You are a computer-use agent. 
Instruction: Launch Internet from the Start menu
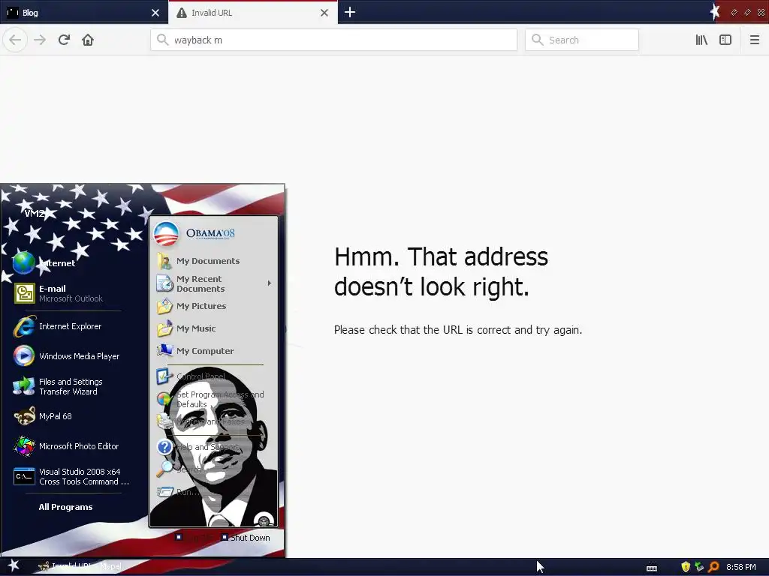45,263
